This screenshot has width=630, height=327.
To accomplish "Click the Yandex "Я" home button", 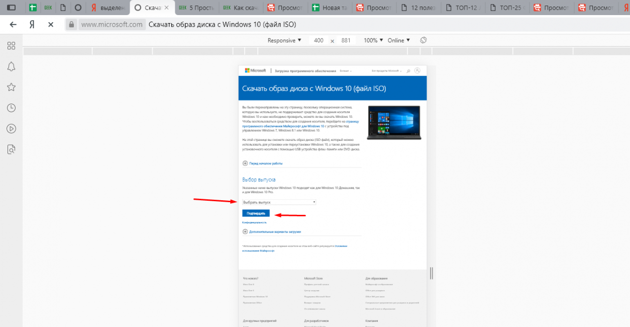I will pos(32,25).
